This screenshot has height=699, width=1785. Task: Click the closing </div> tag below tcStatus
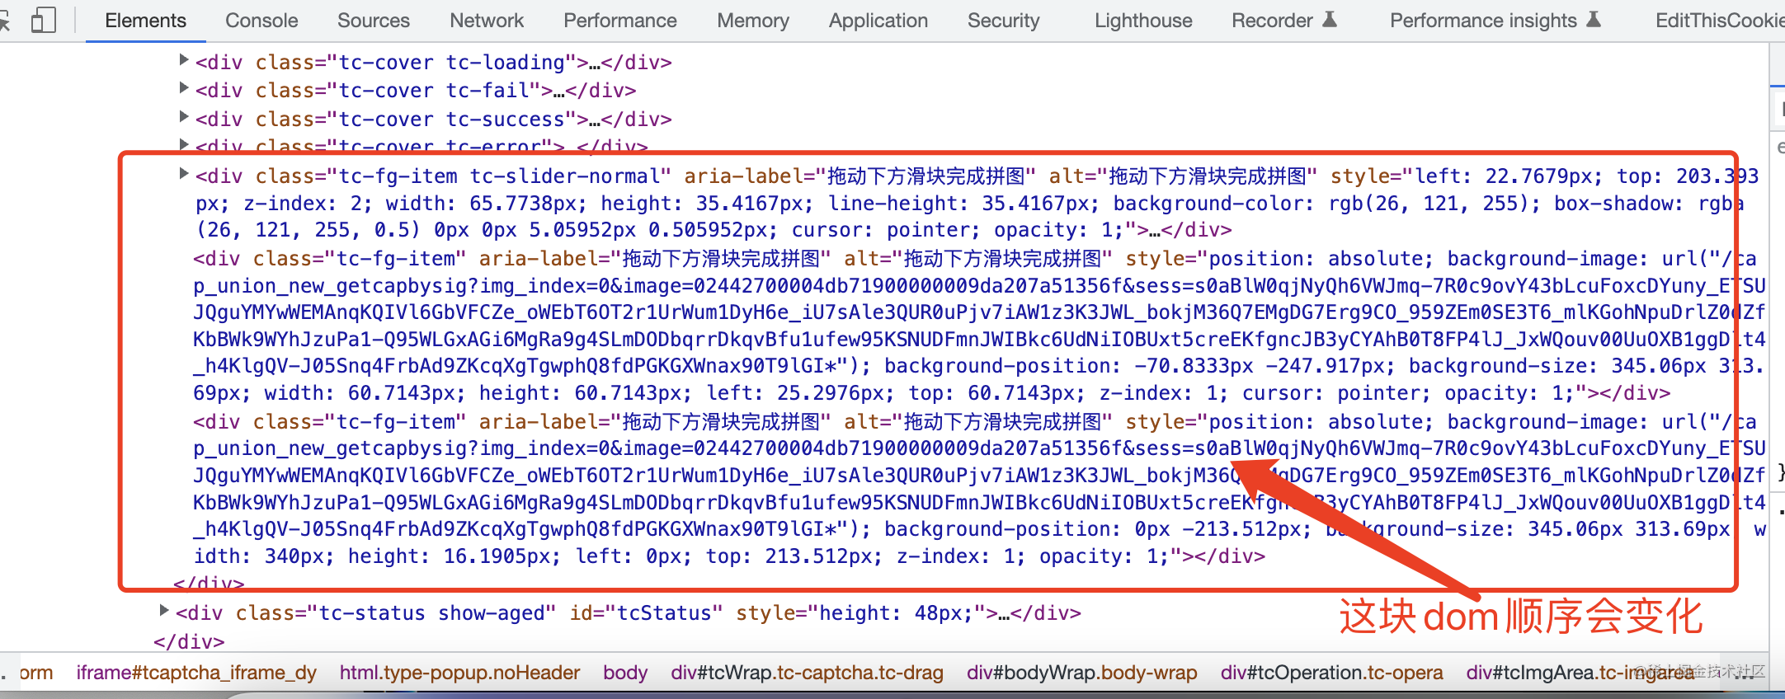coord(189,642)
